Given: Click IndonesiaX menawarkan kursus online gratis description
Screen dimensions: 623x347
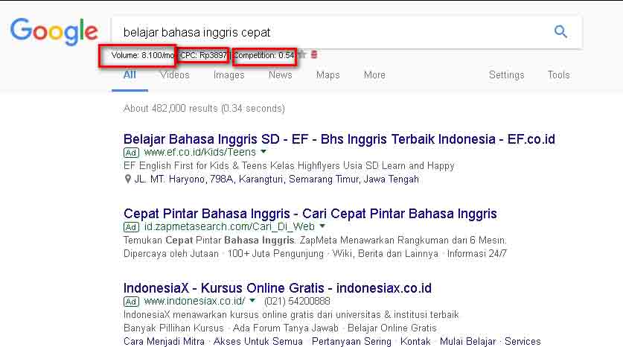Looking at the screenshot, I should coord(291,315).
